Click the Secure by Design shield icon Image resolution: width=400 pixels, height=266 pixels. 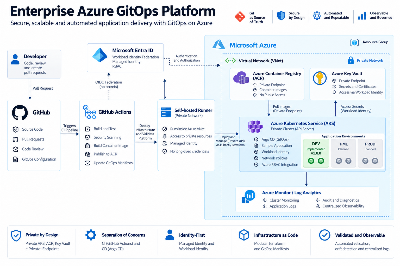pyautogui.click(x=281, y=16)
